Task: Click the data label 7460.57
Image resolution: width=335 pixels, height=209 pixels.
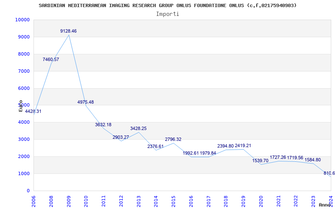Action: tap(51, 59)
